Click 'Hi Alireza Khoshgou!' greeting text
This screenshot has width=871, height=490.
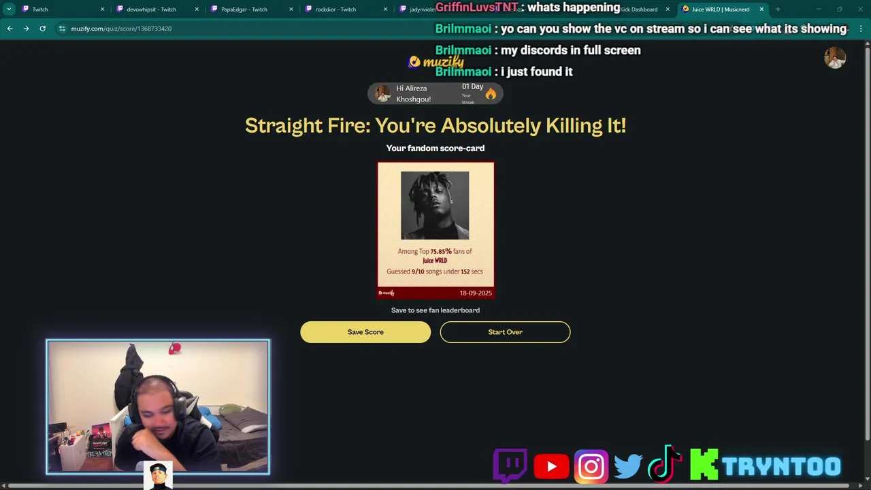[x=414, y=94]
